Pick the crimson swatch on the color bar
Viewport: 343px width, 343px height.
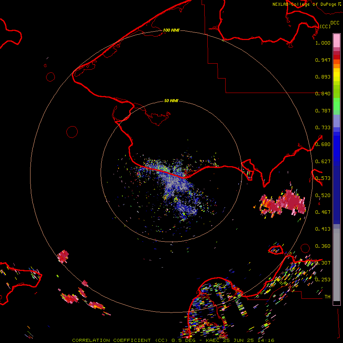pyautogui.click(x=337, y=53)
